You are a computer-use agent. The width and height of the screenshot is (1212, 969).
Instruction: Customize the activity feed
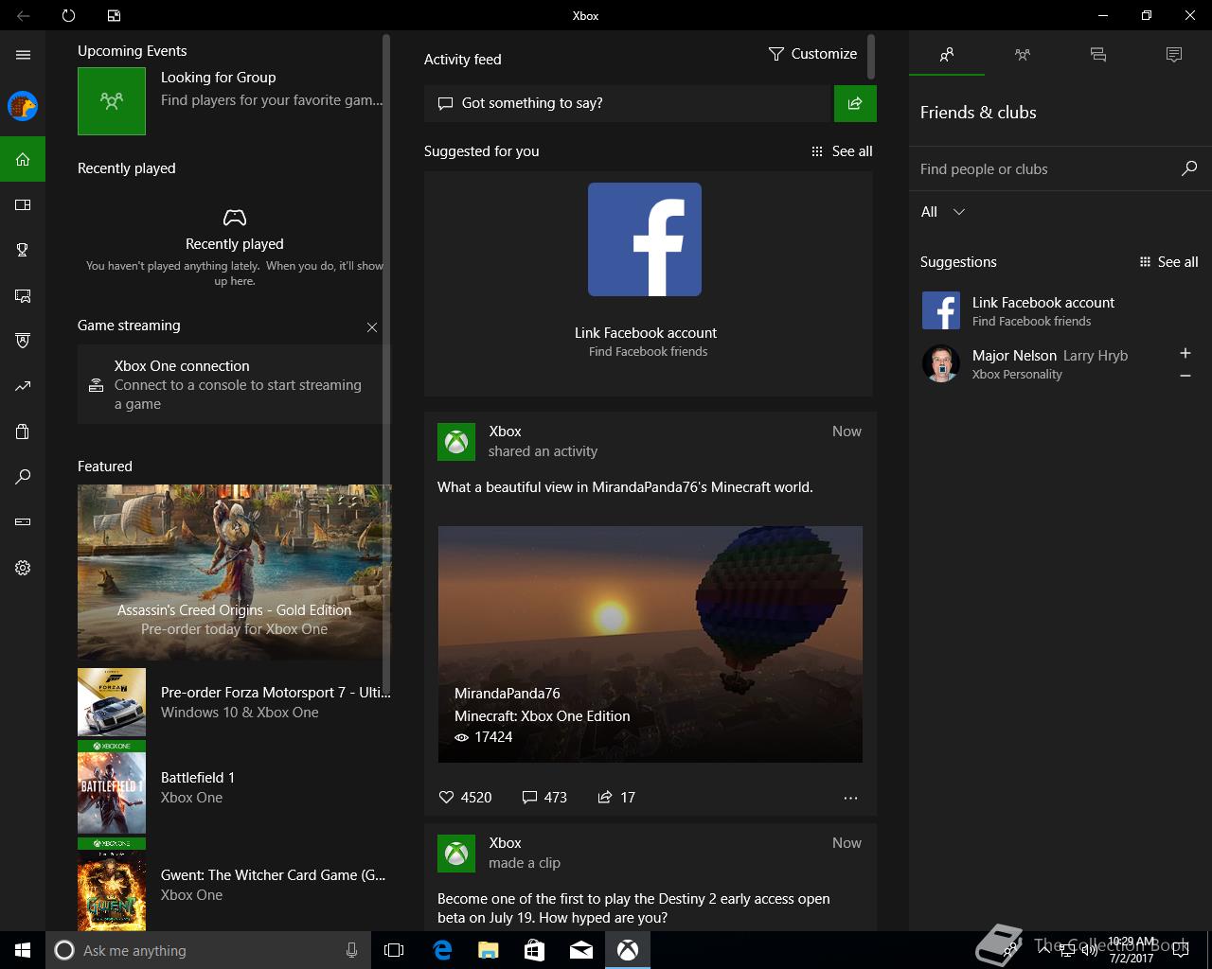pos(812,54)
